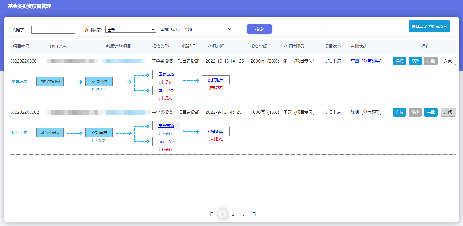This screenshot has width=463, height=226.
Task: Click the 2000万 (28%) amount cell
Action: pos(265,61)
